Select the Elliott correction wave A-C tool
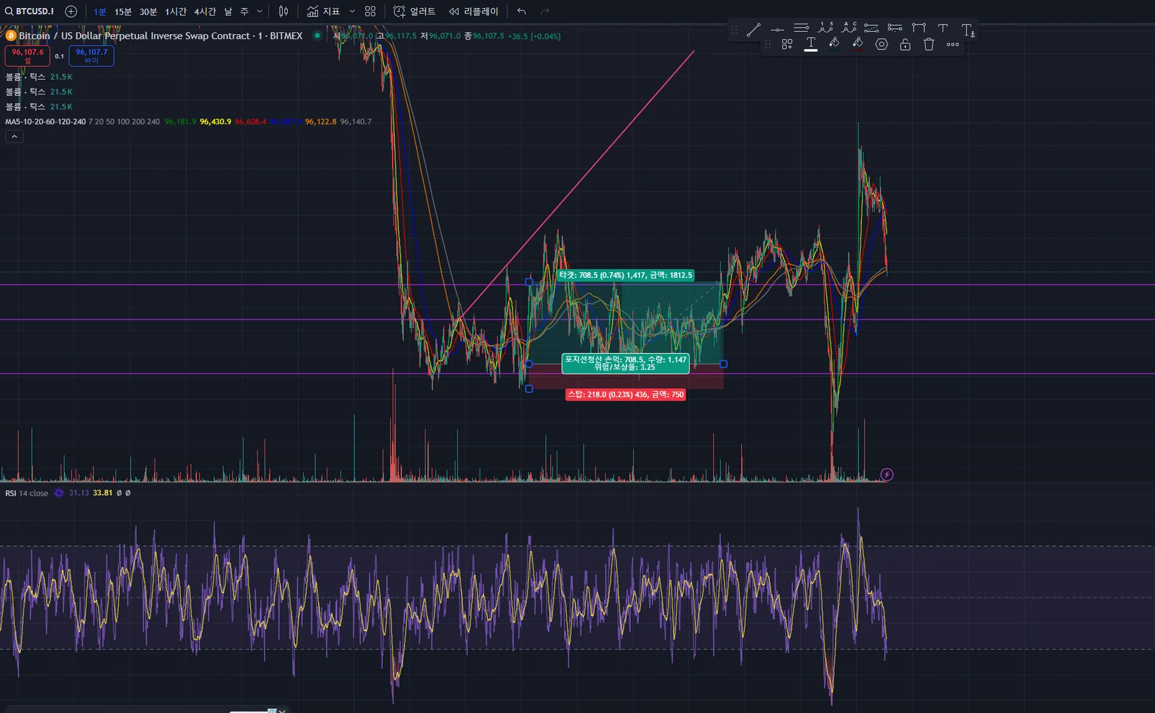The image size is (1155, 713). (849, 28)
